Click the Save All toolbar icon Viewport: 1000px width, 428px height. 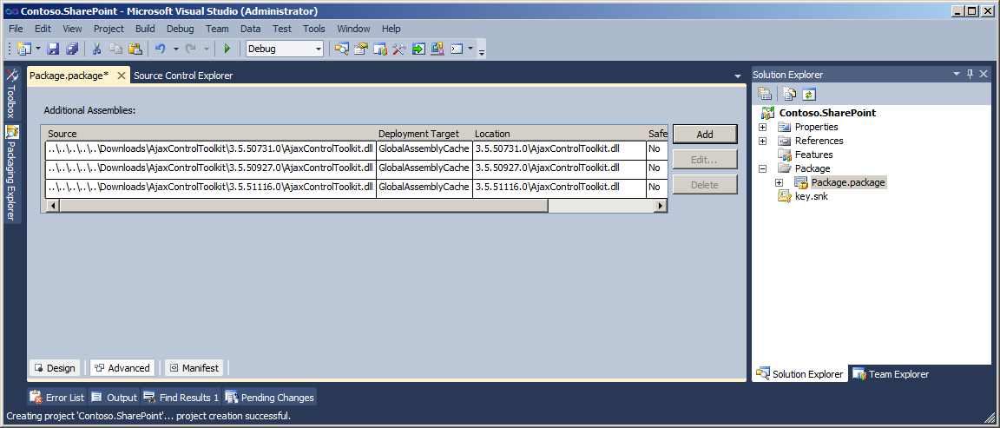coord(72,49)
